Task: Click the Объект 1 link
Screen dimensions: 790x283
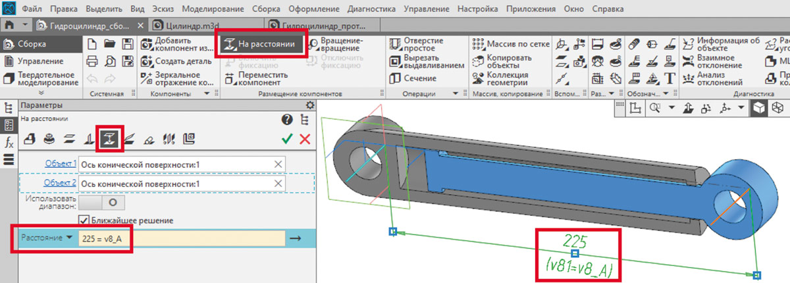Action: coord(61,164)
